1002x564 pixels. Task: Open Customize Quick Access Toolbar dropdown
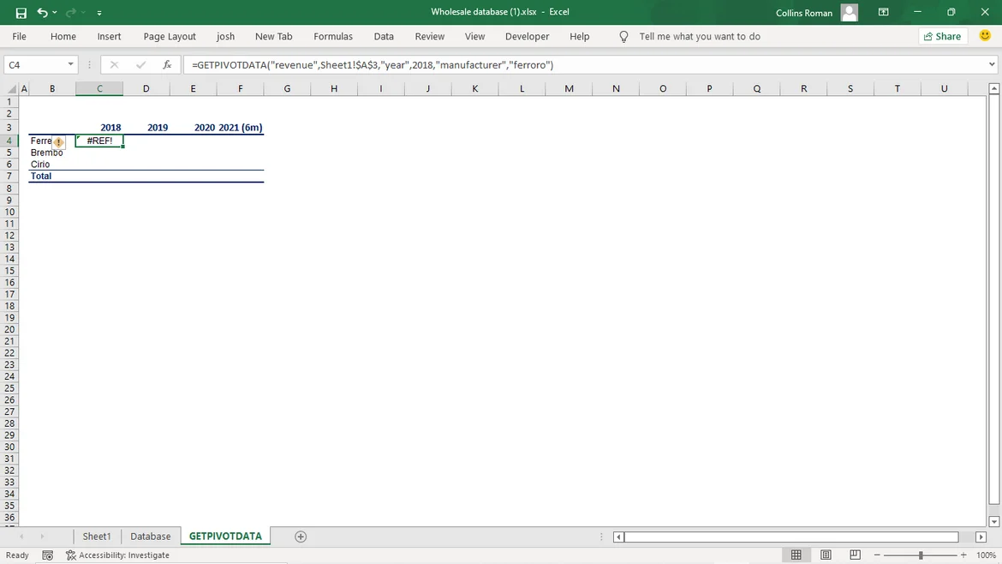pyautogui.click(x=99, y=14)
